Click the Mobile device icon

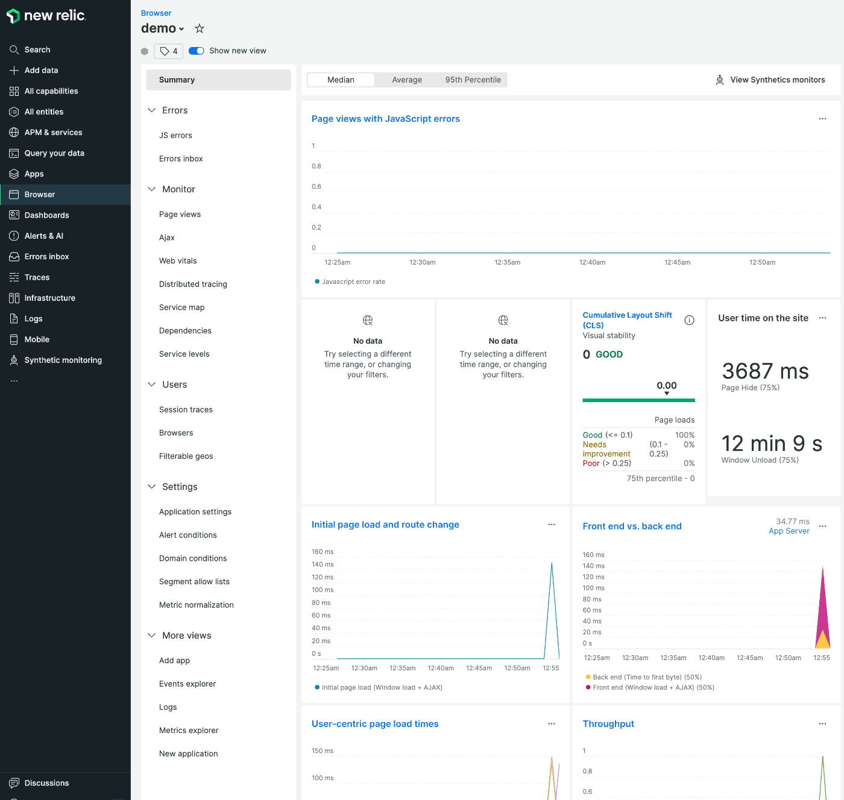point(14,339)
